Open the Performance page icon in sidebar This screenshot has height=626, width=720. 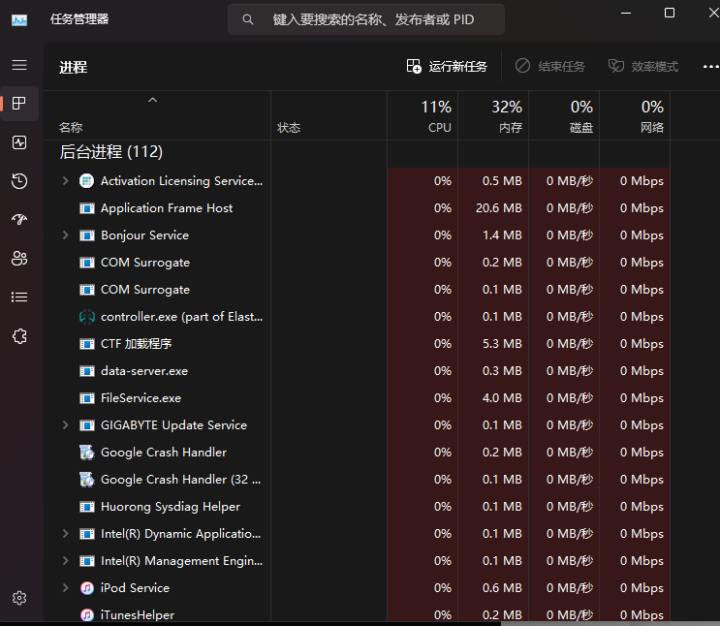click(x=19, y=142)
